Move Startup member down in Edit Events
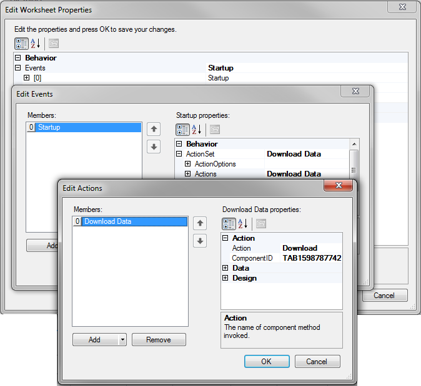Image resolution: width=421 pixels, height=386 pixels. pyautogui.click(x=154, y=147)
